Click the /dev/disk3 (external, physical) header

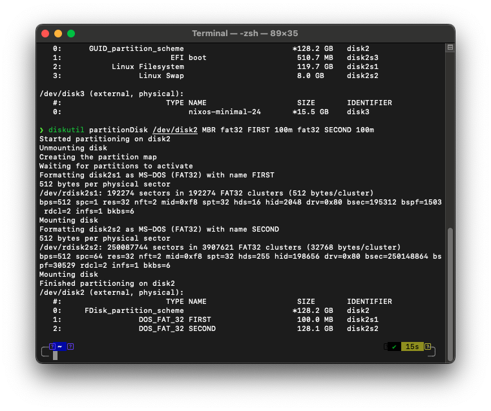(112, 94)
